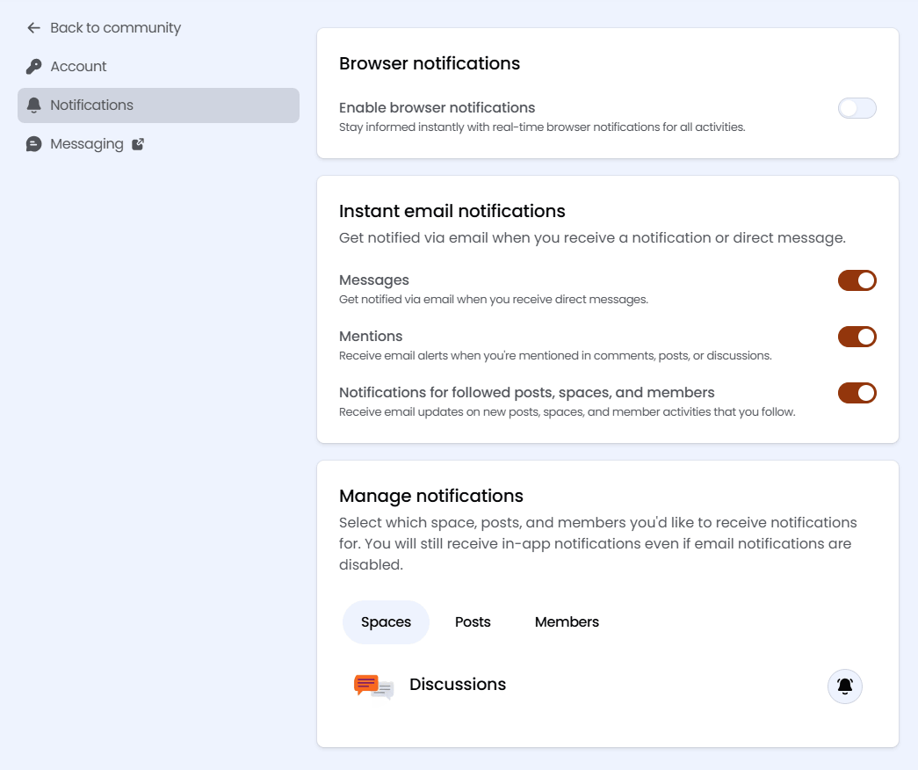918x770 pixels.
Task: Disable the Mentions email toggle
Action: (857, 337)
